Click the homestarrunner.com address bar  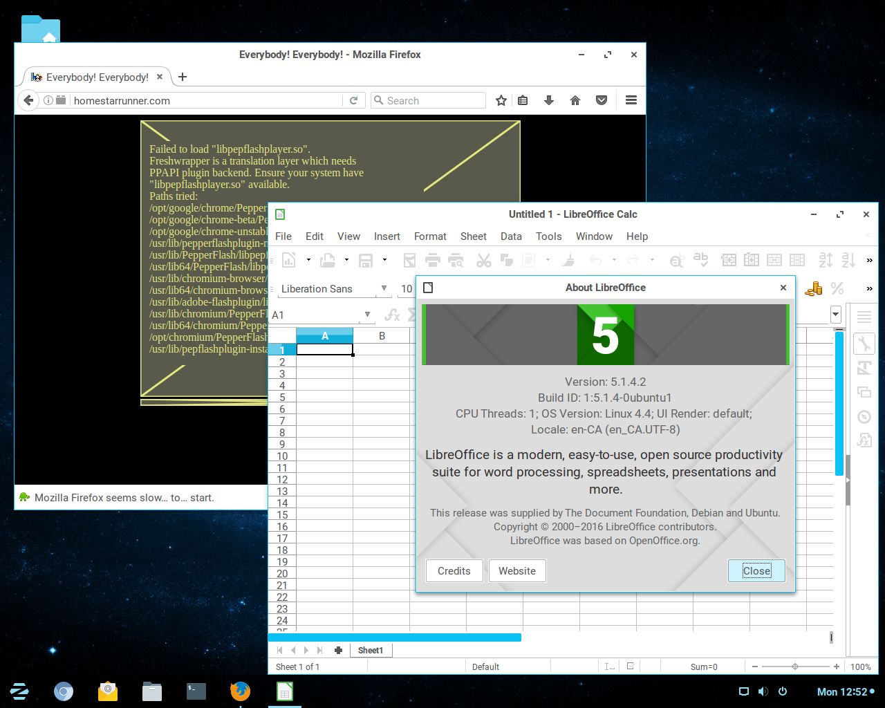[206, 100]
